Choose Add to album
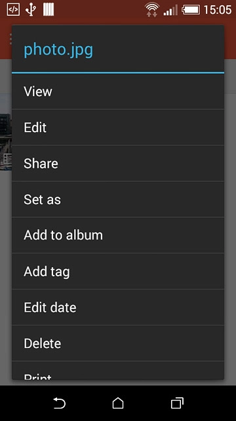Image resolution: width=236 pixels, height=421 pixels. [x=118, y=235]
